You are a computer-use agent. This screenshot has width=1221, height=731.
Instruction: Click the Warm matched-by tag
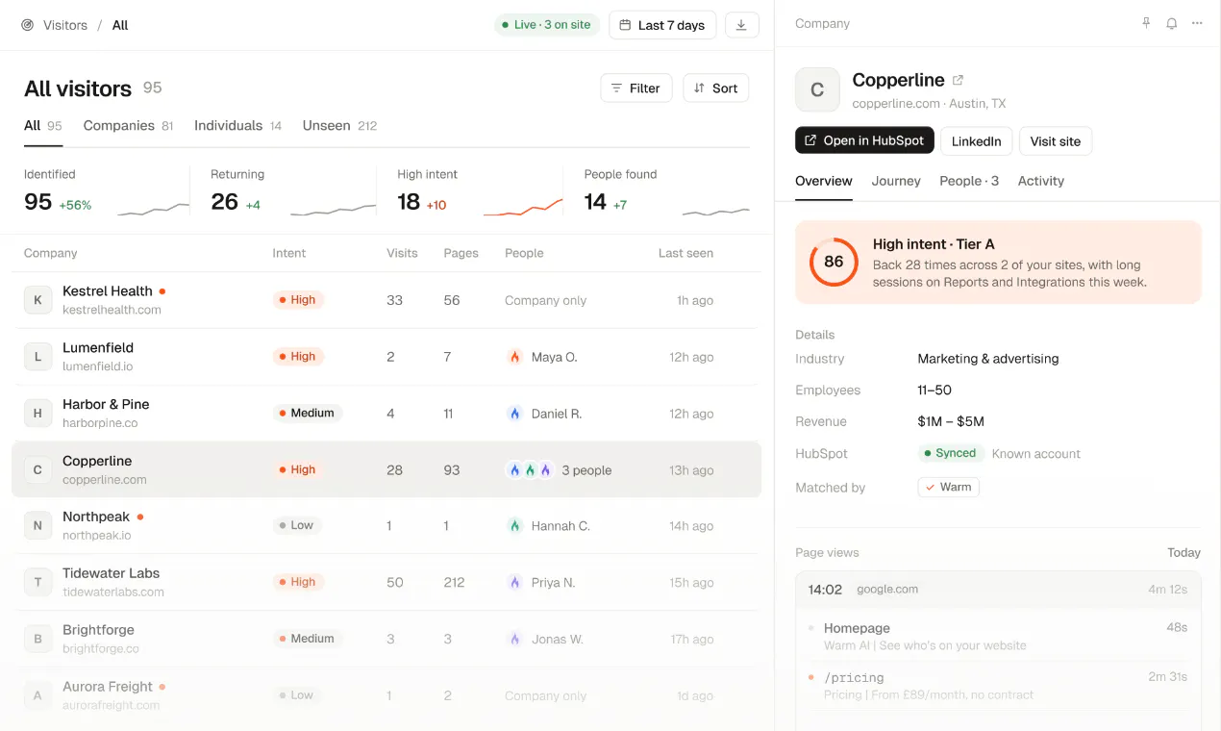point(949,487)
